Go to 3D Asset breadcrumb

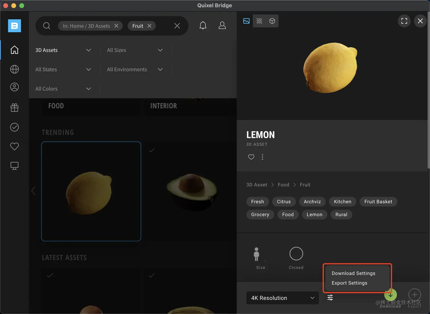point(257,185)
